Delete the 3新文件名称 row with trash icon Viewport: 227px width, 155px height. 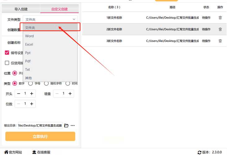click(220, 41)
